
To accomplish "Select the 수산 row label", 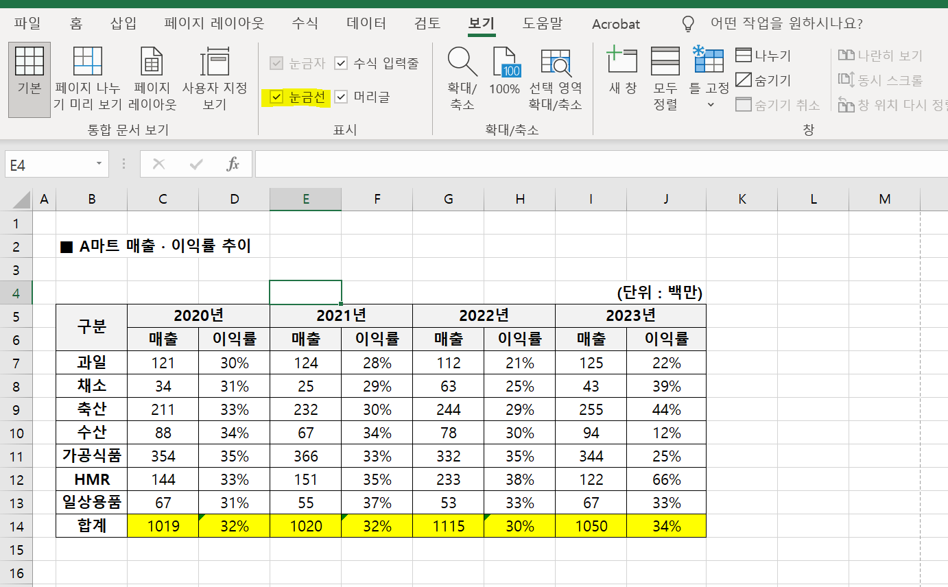I will [92, 433].
